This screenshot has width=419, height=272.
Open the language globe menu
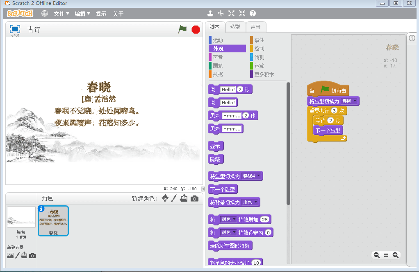(45, 13)
